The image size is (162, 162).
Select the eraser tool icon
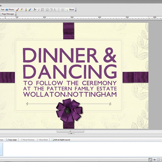[x=39, y=9]
